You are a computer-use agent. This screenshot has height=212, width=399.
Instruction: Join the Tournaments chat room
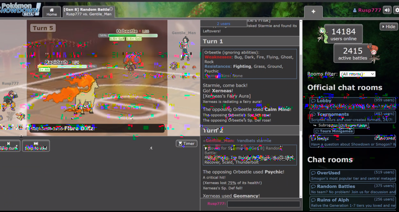[x=353, y=117]
